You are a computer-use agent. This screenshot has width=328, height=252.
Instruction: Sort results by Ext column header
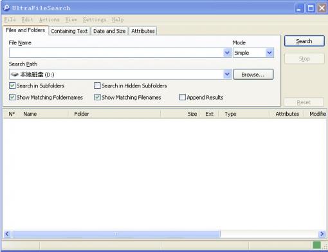click(x=209, y=114)
